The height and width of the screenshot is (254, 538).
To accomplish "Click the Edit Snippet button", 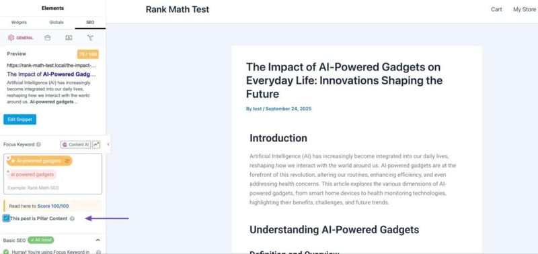I will click(x=20, y=119).
